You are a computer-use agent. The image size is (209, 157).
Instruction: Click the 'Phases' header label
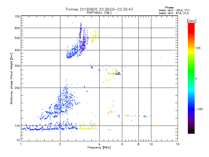click(x=169, y=8)
